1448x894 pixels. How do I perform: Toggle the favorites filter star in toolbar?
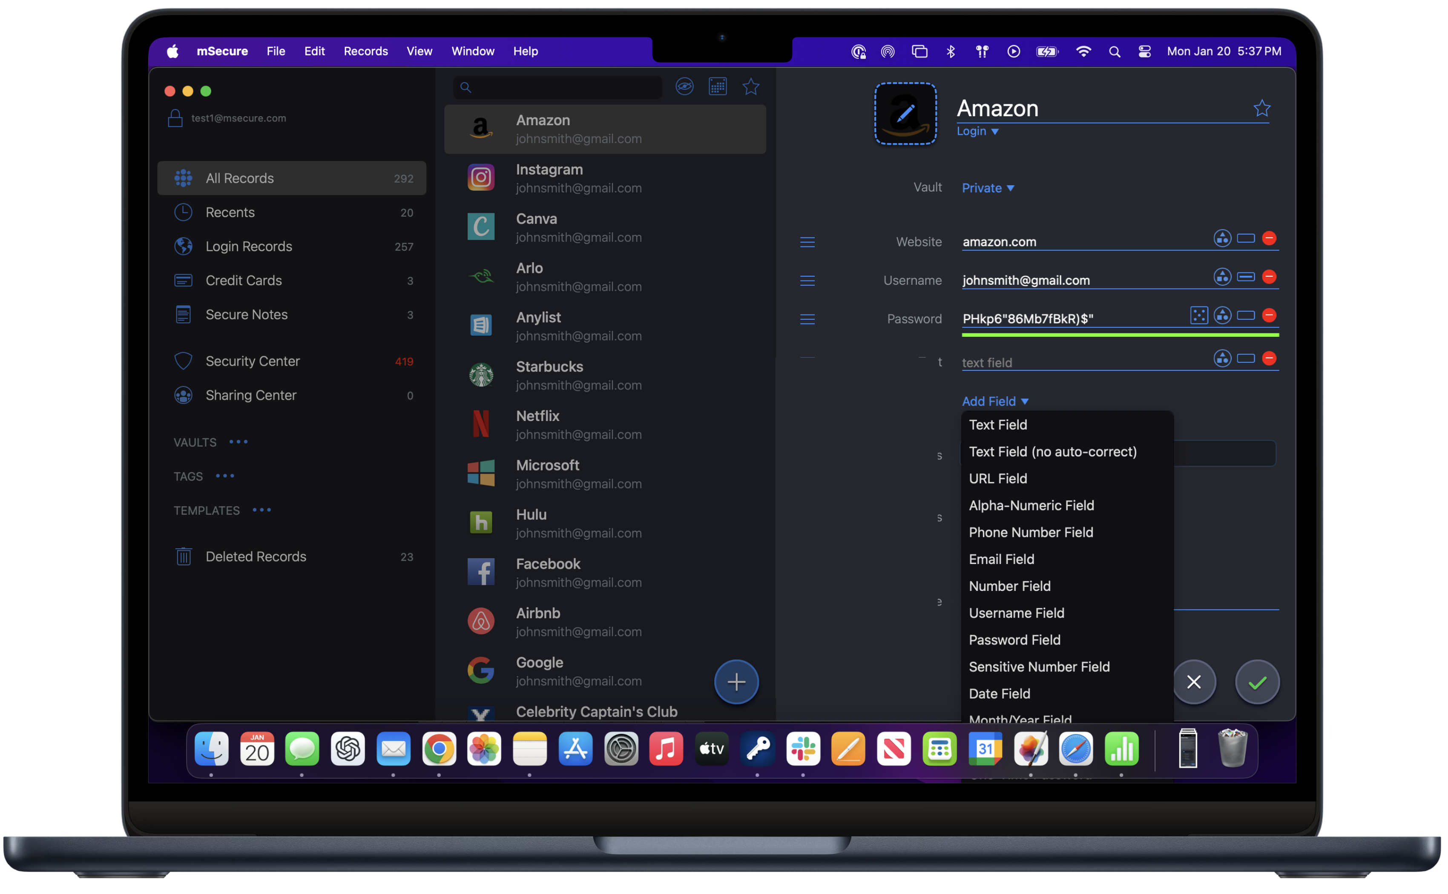[x=750, y=87]
